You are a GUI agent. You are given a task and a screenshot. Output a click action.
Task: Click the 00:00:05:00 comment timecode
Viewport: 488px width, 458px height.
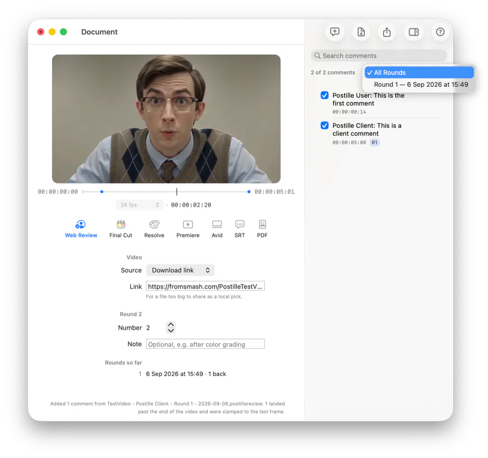(x=349, y=142)
